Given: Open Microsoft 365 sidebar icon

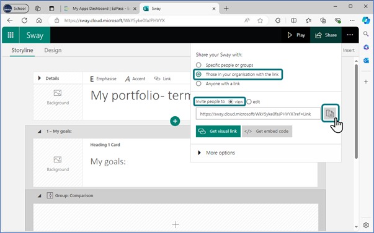Looking at the screenshot, I should point(366,48).
